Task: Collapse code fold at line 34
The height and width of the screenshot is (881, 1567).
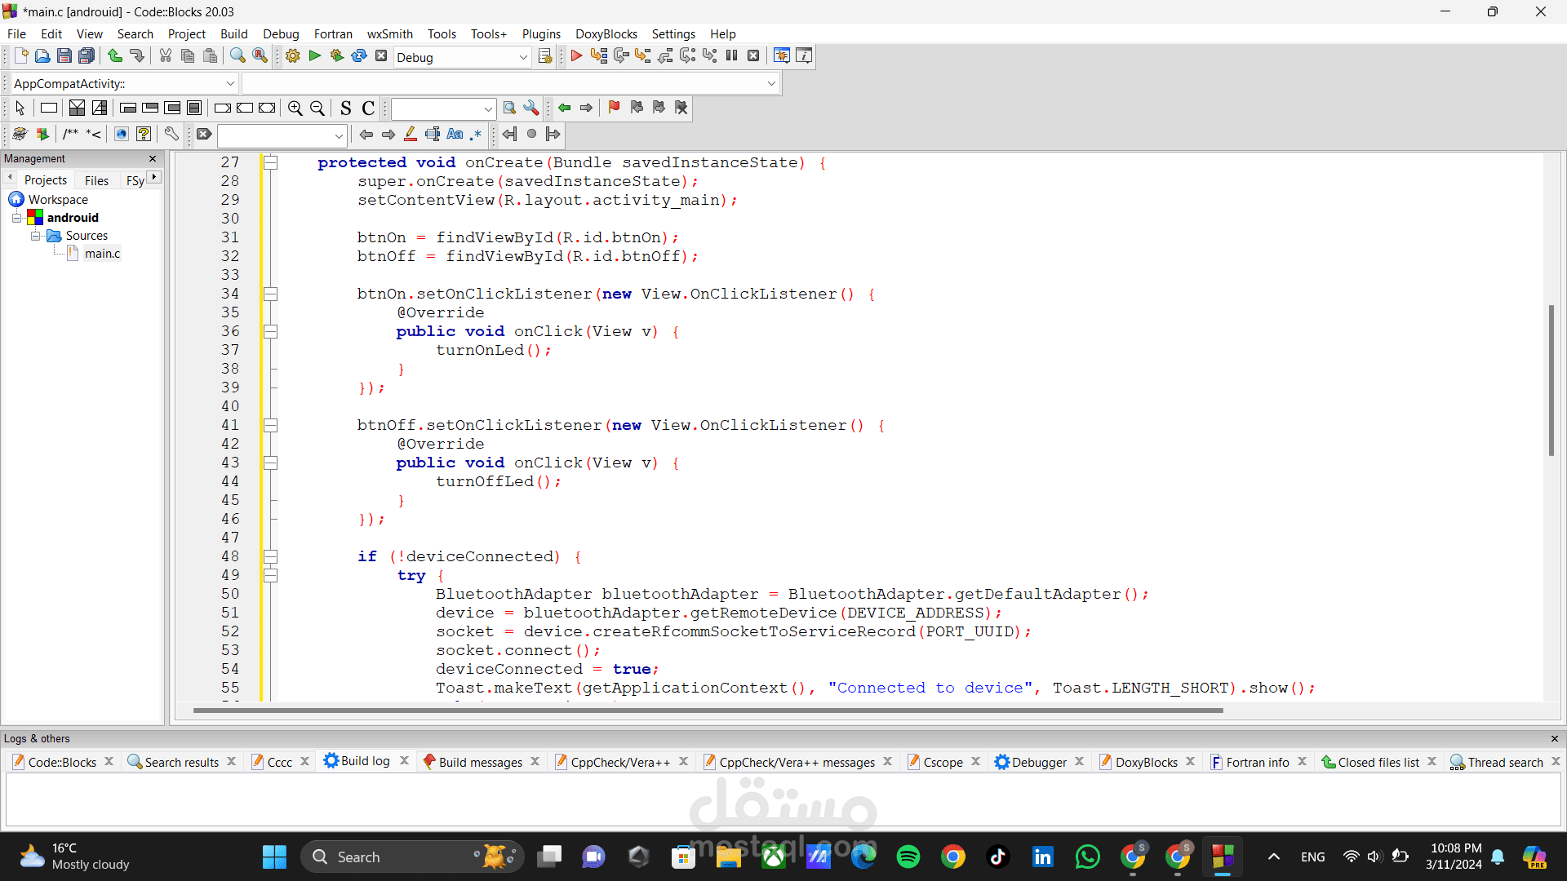Action: click(x=271, y=294)
